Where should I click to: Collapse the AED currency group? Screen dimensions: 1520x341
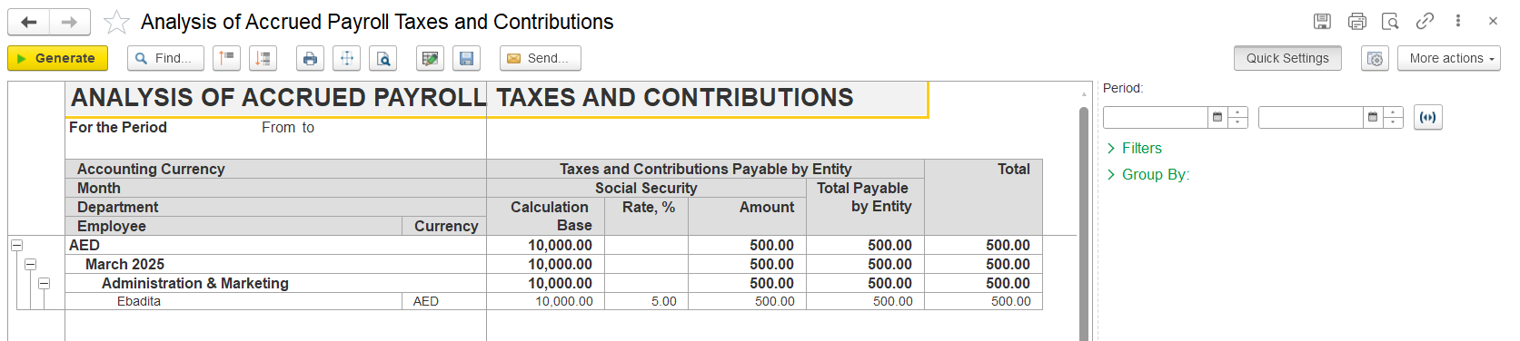click(x=16, y=245)
